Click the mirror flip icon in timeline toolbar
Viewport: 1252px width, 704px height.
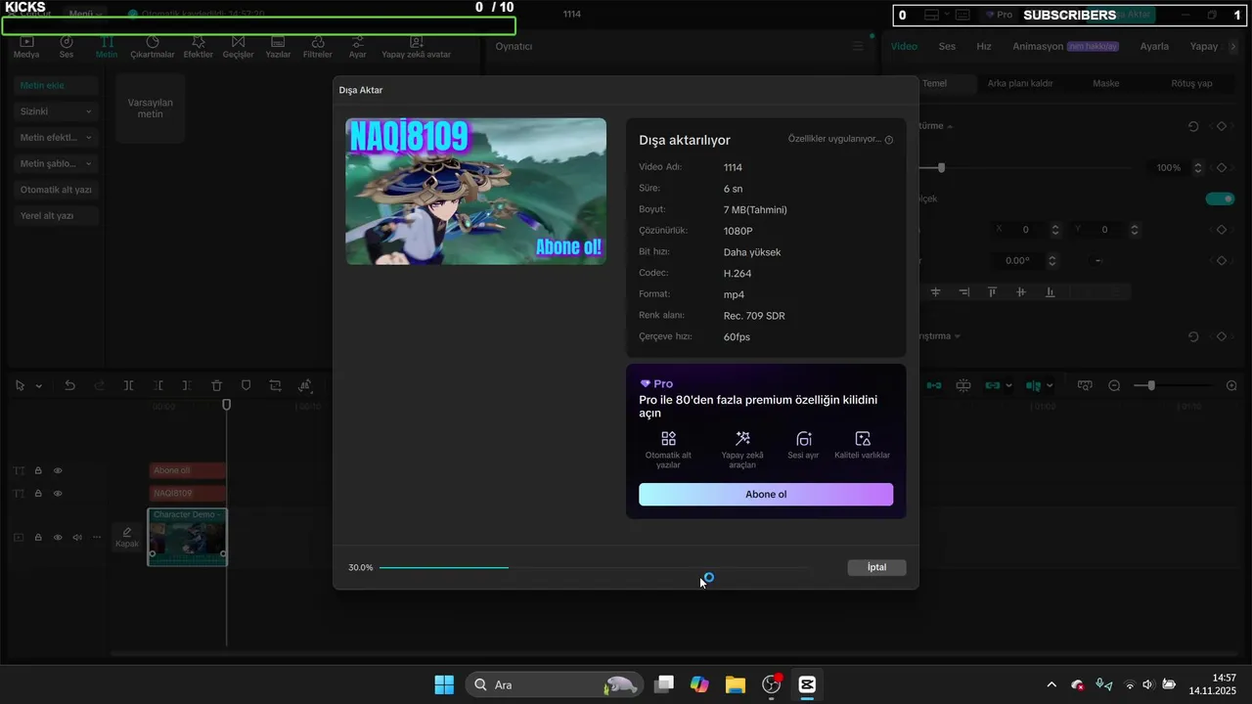[305, 386]
